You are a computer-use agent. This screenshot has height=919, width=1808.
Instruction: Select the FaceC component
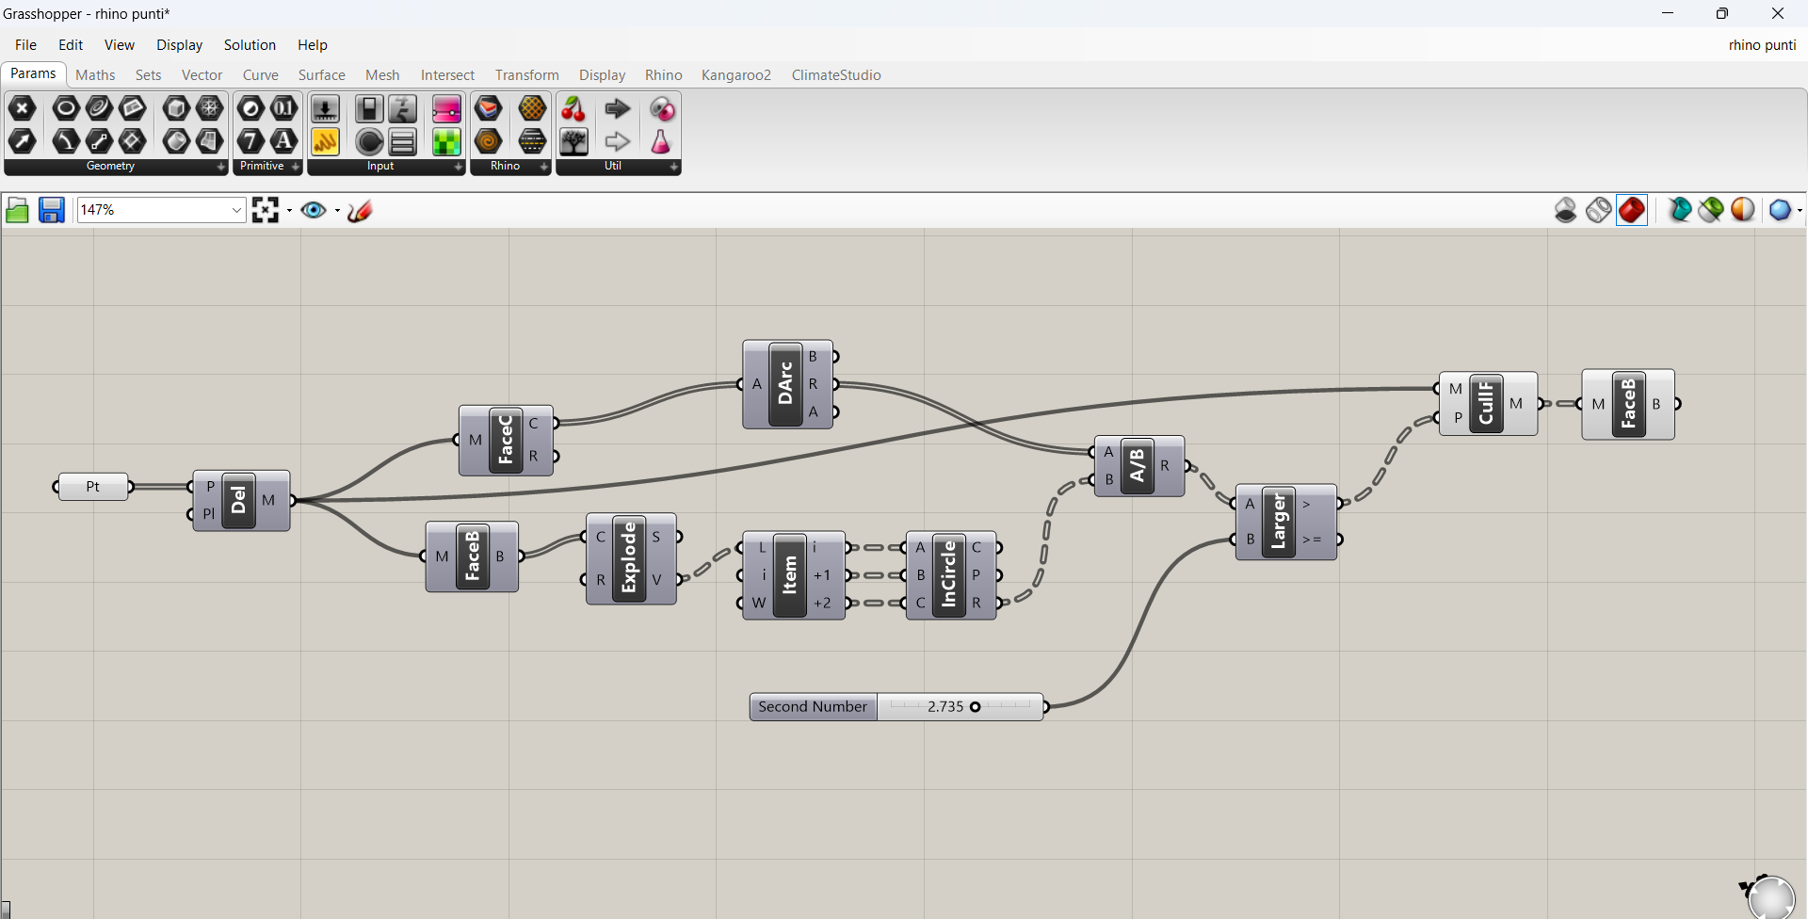pyautogui.click(x=506, y=440)
